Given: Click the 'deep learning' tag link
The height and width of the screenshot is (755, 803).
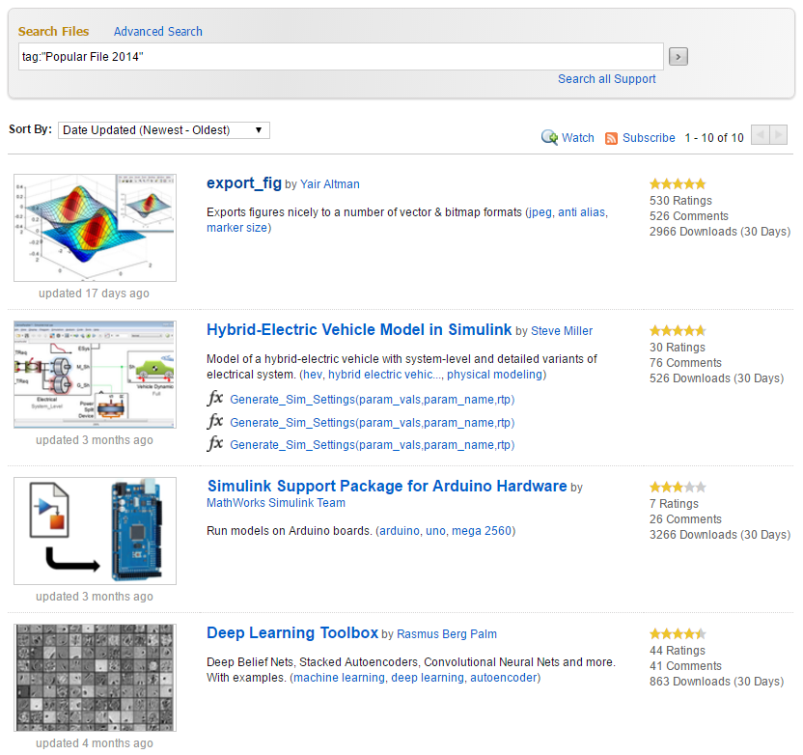Looking at the screenshot, I should (427, 679).
